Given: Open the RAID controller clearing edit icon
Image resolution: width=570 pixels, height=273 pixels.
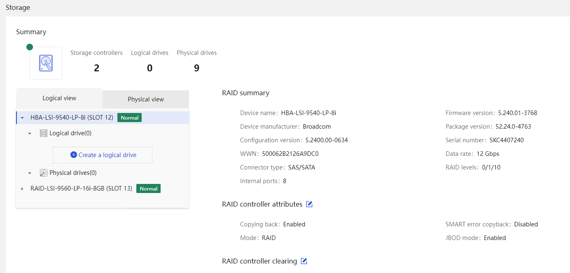Looking at the screenshot, I should 304,261.
